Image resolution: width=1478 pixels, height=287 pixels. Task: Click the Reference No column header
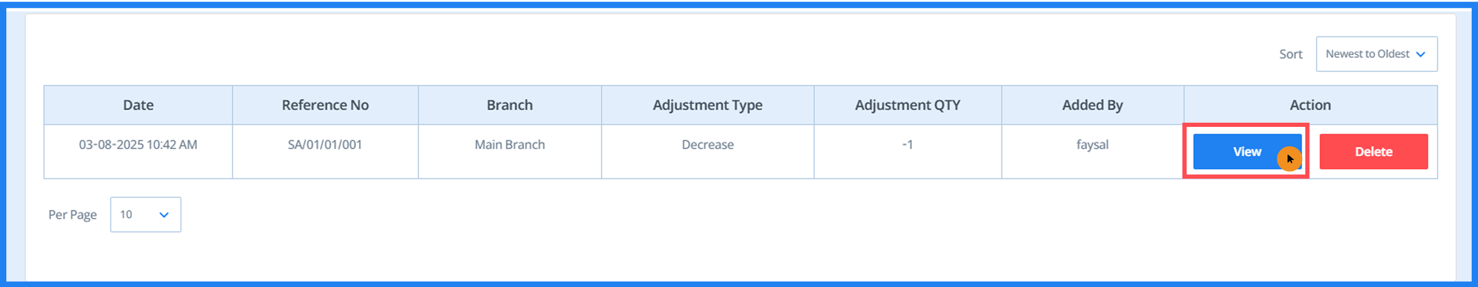pyautogui.click(x=325, y=105)
